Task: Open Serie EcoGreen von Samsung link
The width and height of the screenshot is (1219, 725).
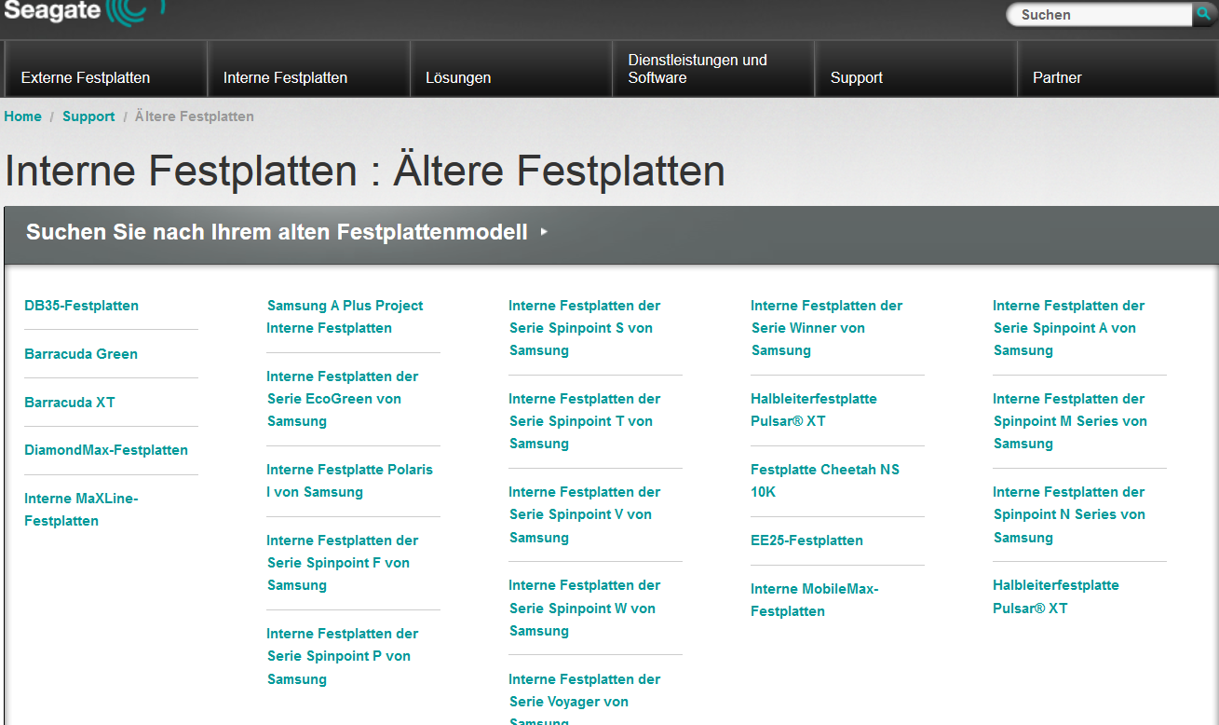Action: (342, 399)
